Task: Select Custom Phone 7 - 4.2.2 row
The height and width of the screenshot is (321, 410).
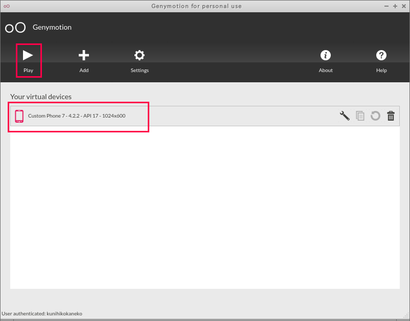Action: 204,116
